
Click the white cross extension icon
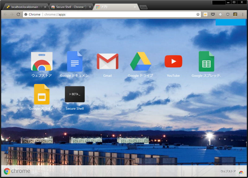pyautogui.click(x=220, y=15)
